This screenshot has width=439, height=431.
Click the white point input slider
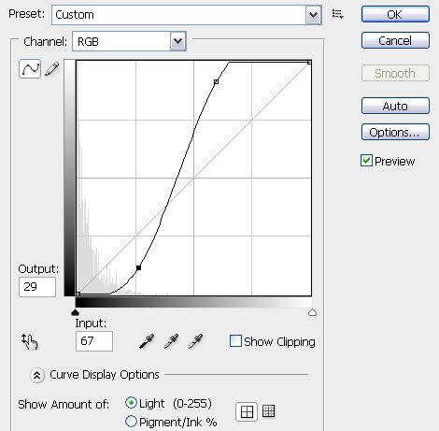[x=312, y=312]
